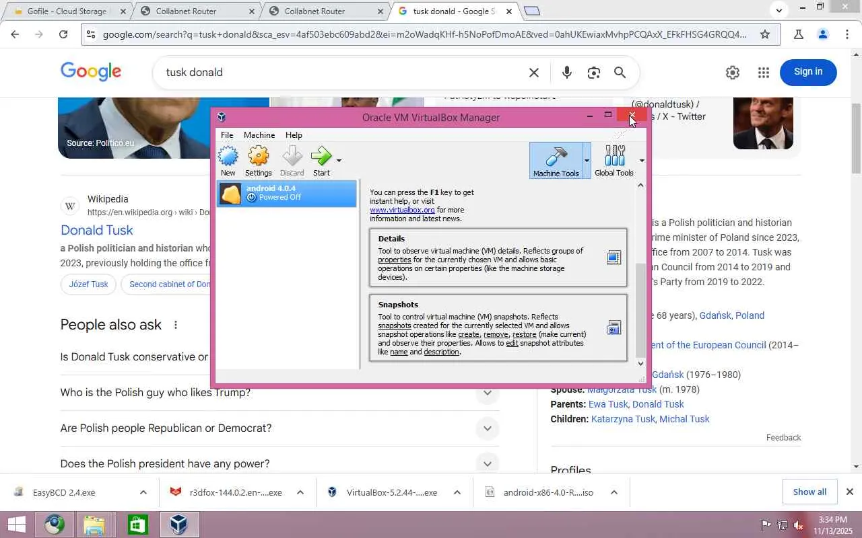Open the Ewa Tusk link
Viewport: 862px width, 538px height.
point(608,404)
